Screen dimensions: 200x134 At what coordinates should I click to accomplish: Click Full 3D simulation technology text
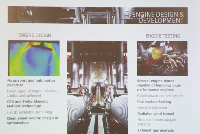tap(29, 112)
